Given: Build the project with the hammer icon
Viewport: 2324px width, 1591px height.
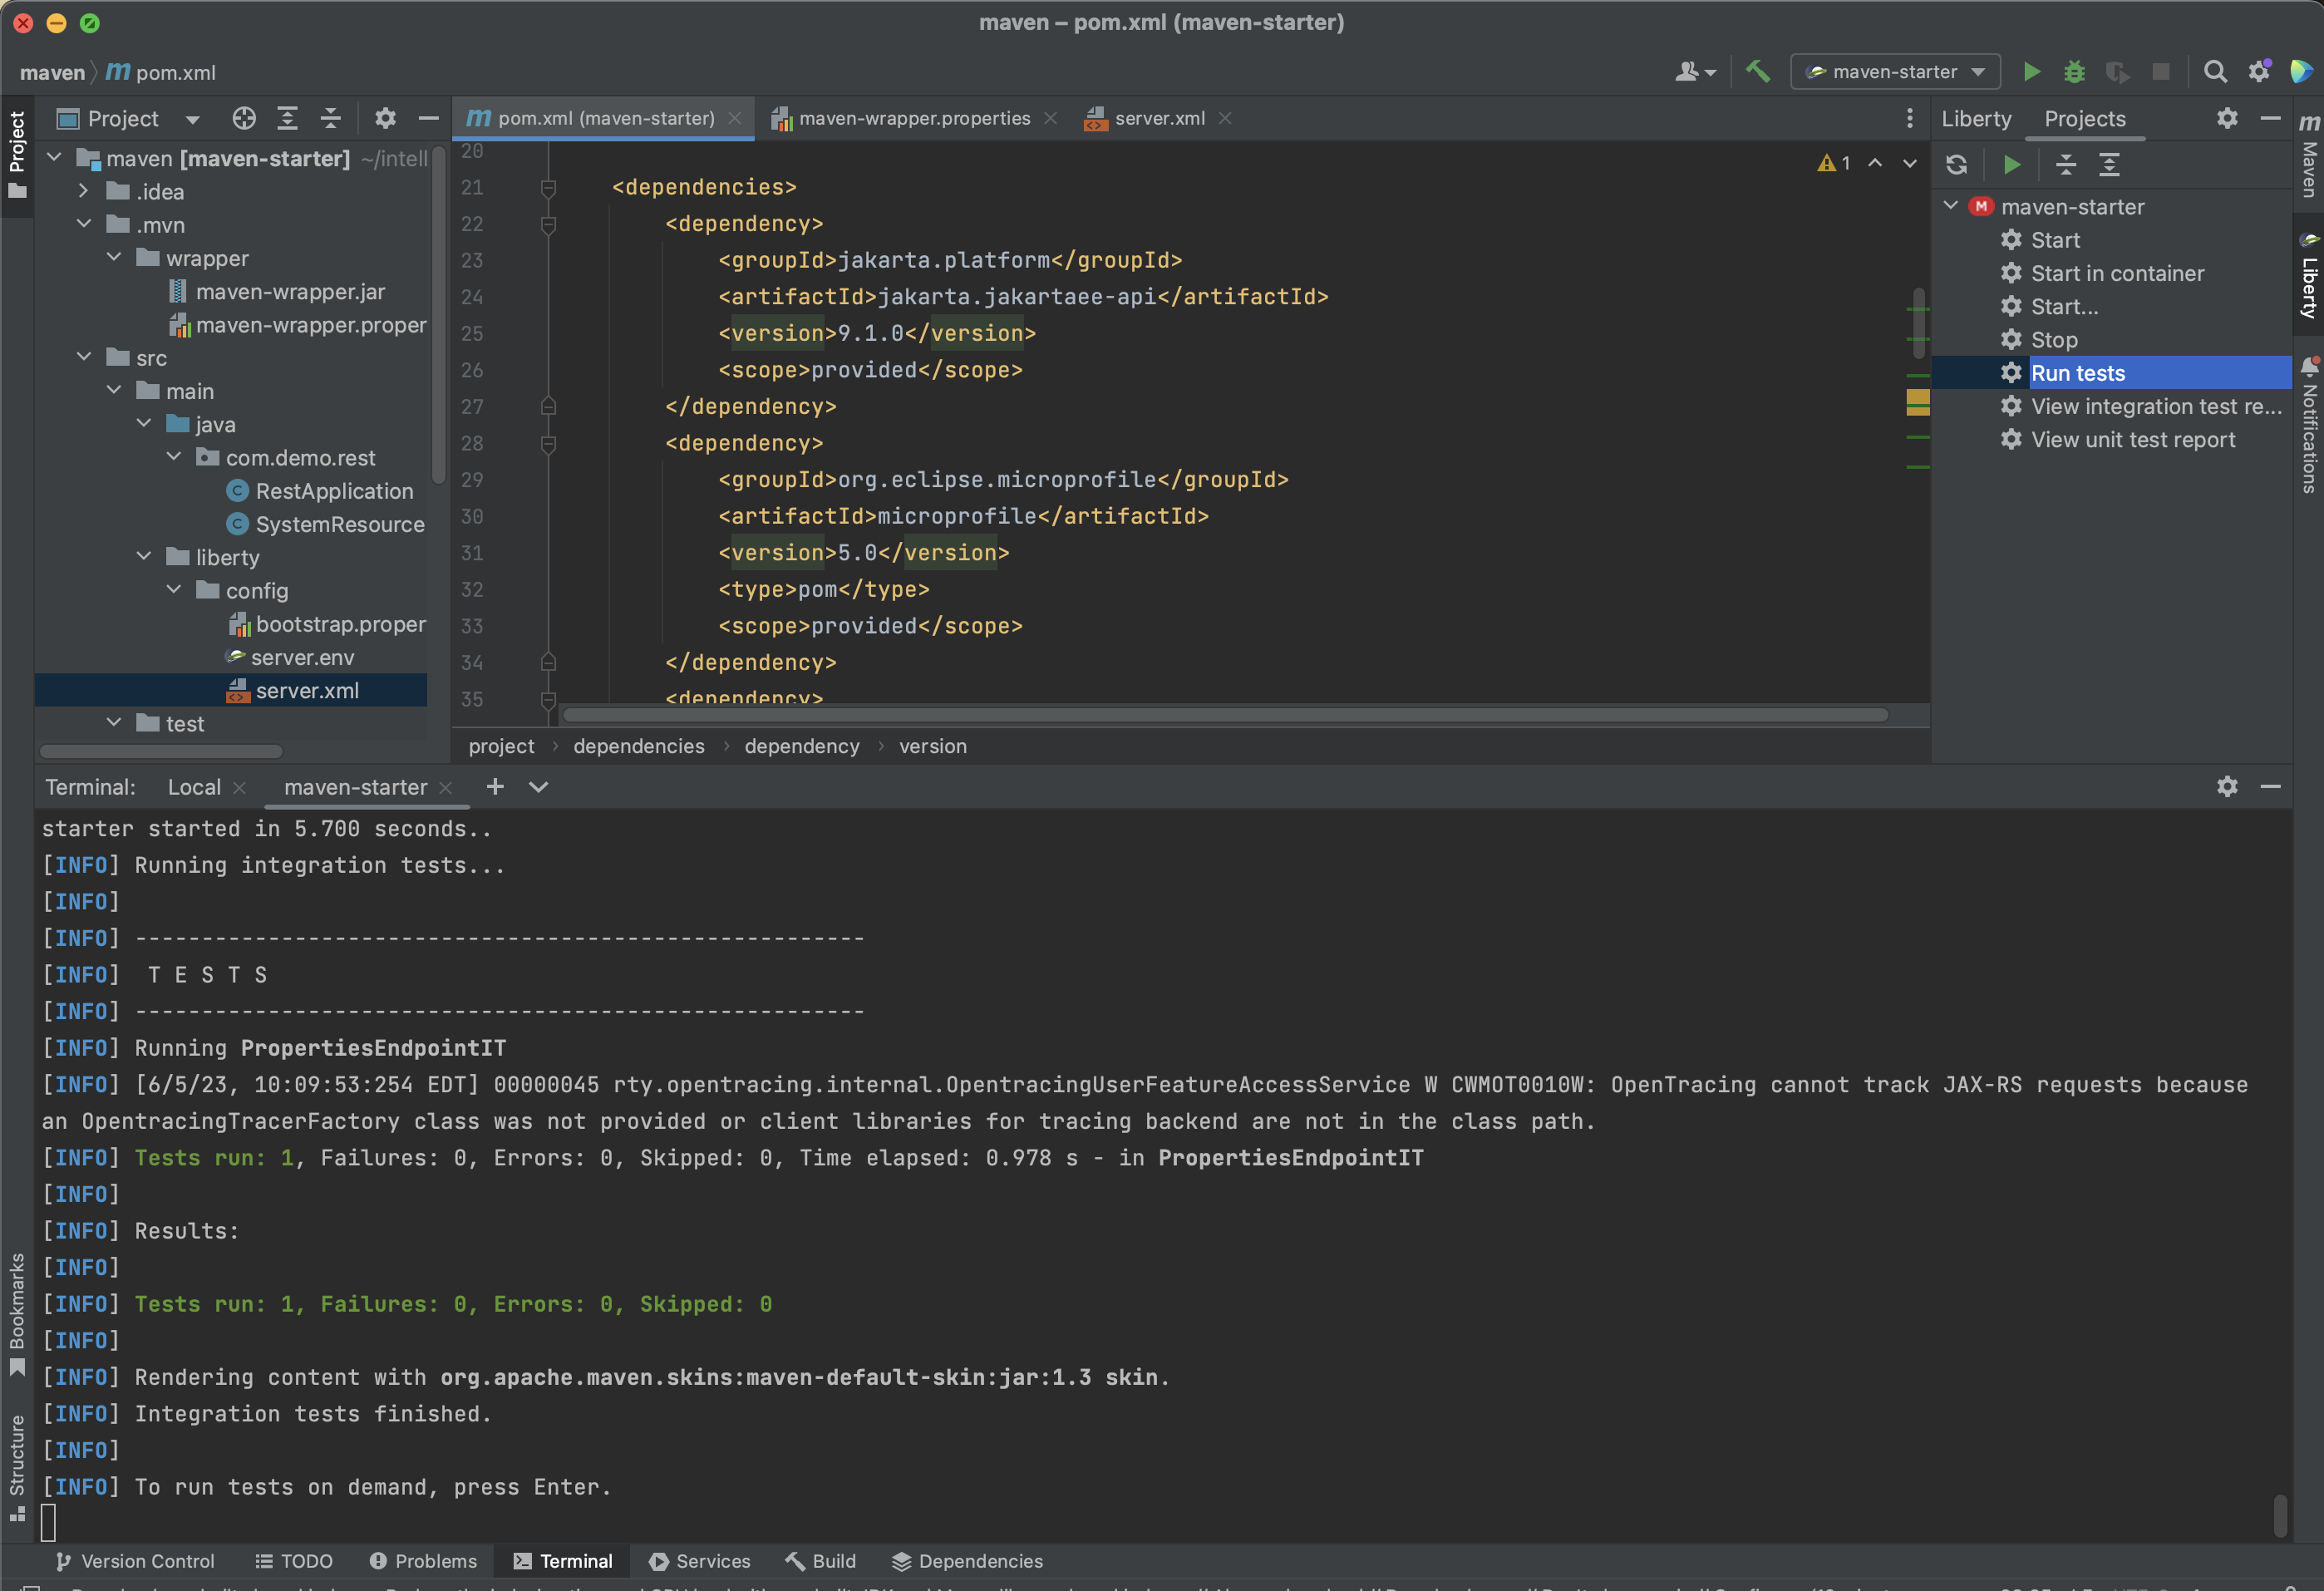Looking at the screenshot, I should coord(1759,71).
